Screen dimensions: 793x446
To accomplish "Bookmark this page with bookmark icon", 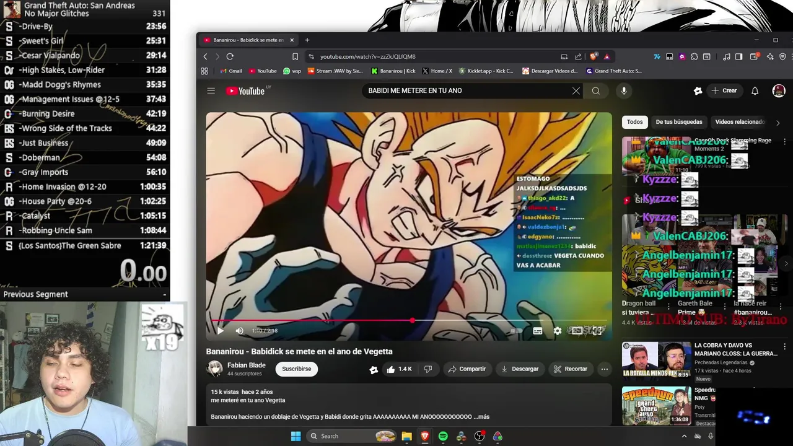I will pos(295,56).
